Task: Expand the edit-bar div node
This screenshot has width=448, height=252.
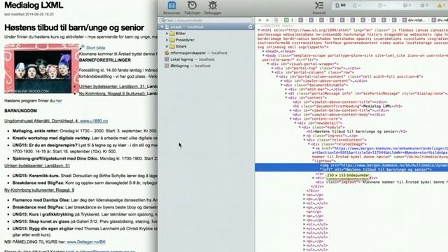Action: click(x=286, y=89)
